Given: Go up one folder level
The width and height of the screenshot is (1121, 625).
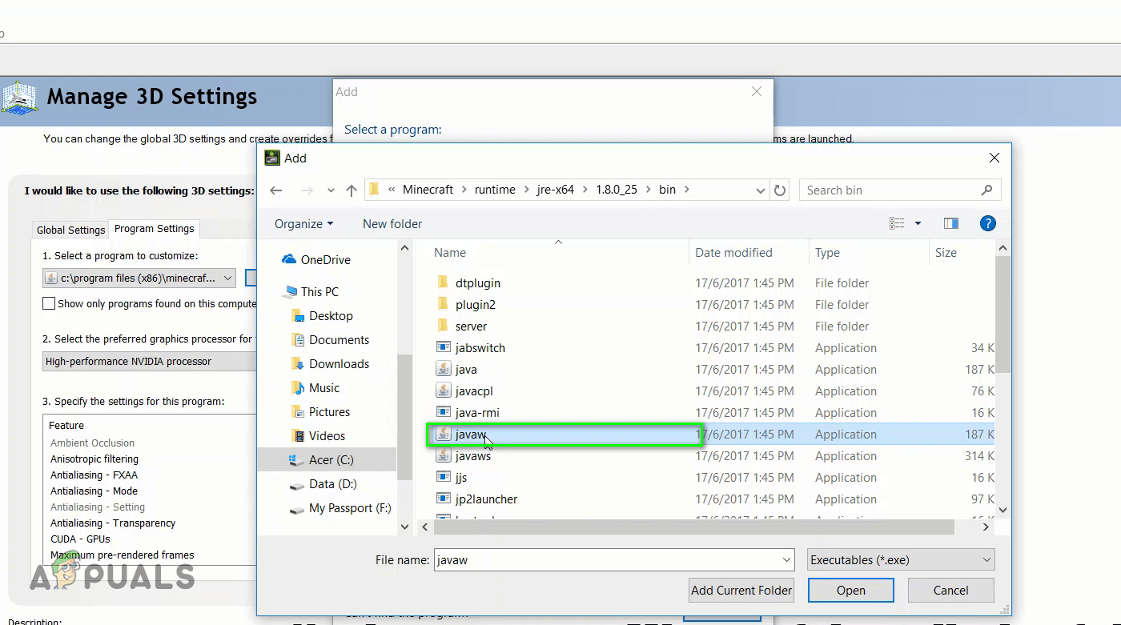Looking at the screenshot, I should pyautogui.click(x=351, y=190).
